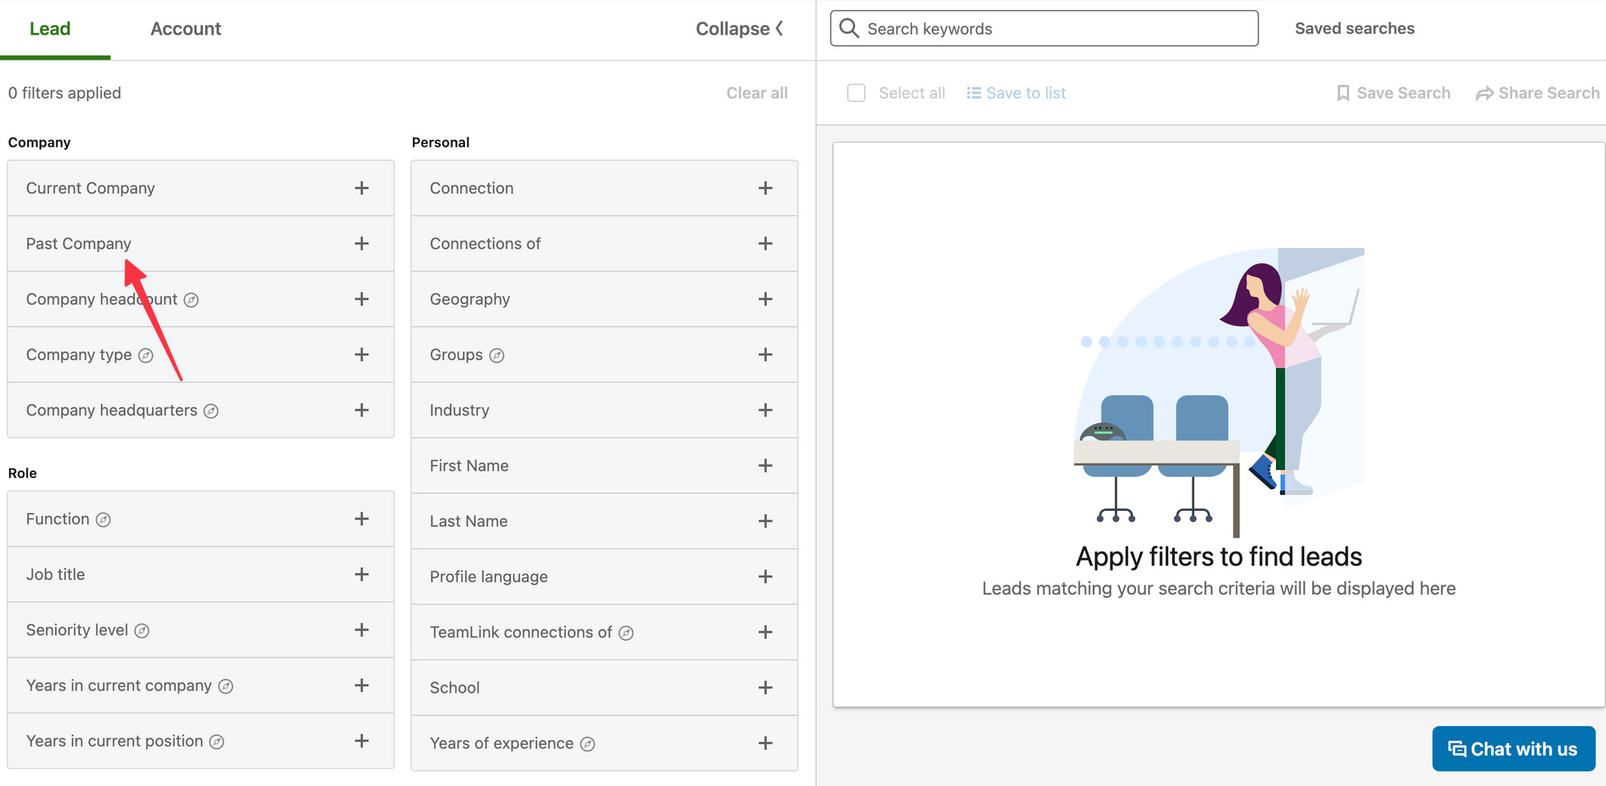Click in the Search keywords field
This screenshot has height=786, width=1606.
[x=1044, y=29]
